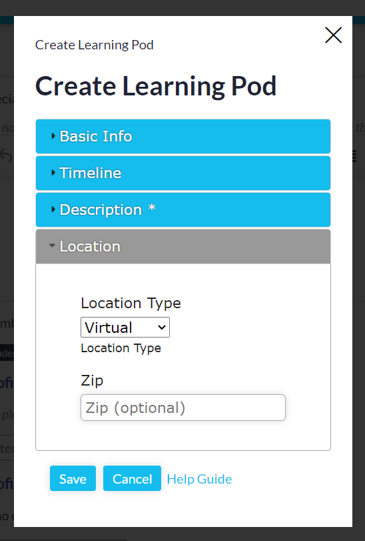
Task: Click the chevron on Location Type select
Action: pyautogui.click(x=162, y=328)
